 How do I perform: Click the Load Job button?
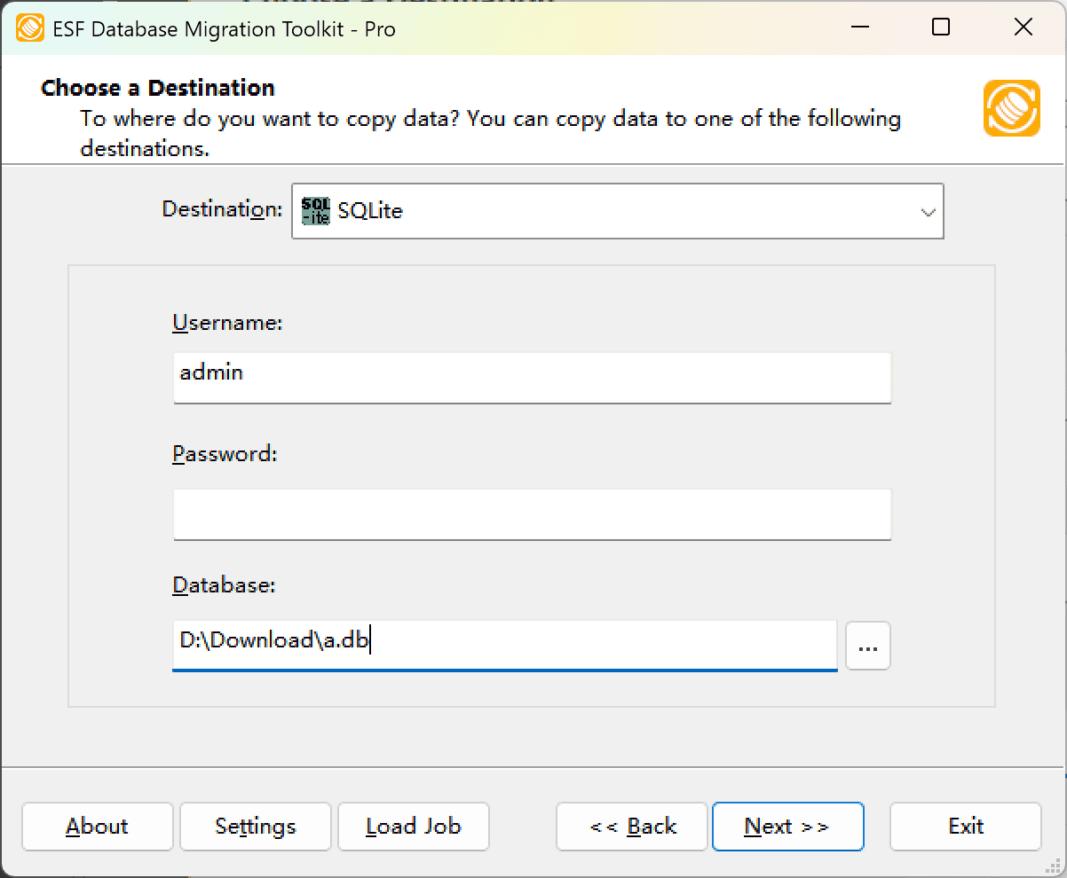point(413,826)
